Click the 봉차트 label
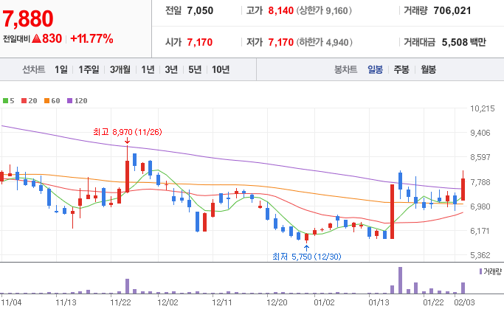 pos(346,69)
